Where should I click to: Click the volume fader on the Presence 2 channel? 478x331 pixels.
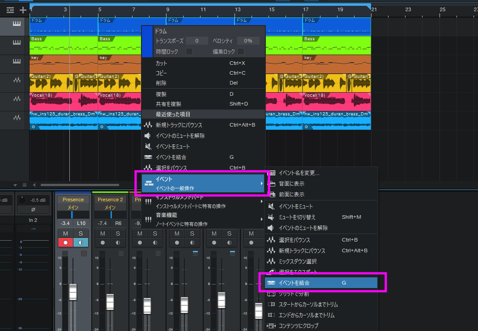(x=110, y=302)
